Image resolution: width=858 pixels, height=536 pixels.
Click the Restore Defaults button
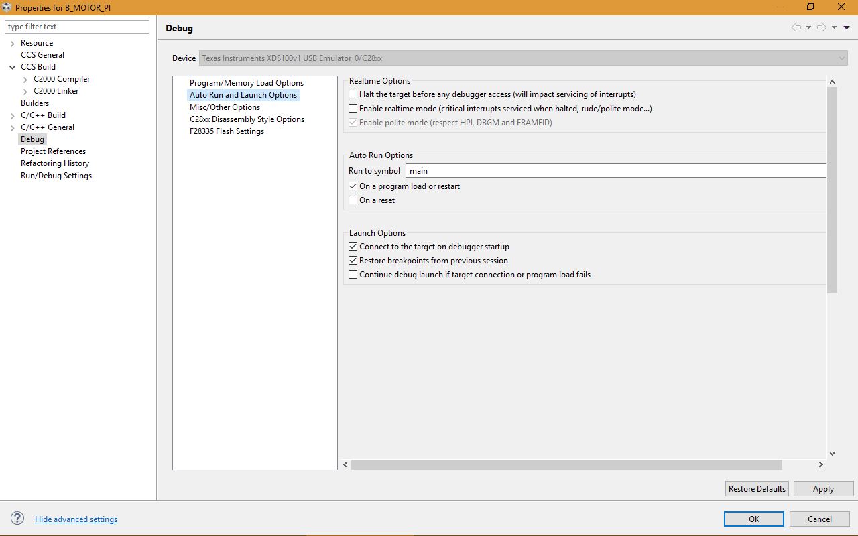point(757,489)
